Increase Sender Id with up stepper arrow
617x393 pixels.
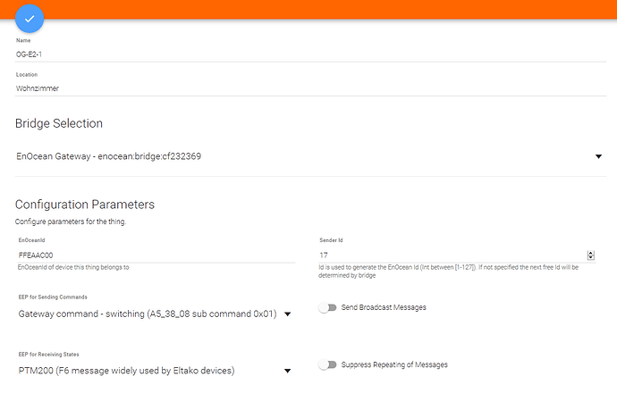[590, 252]
